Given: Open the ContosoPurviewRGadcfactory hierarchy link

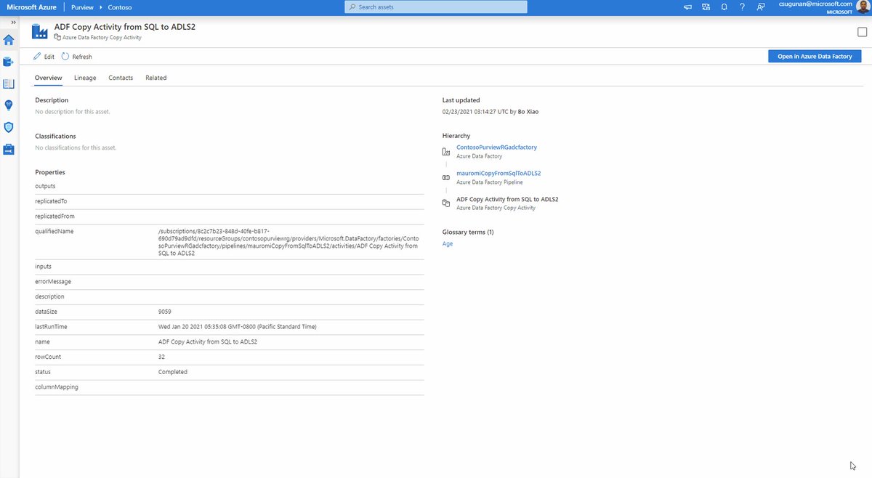Looking at the screenshot, I should pos(496,147).
